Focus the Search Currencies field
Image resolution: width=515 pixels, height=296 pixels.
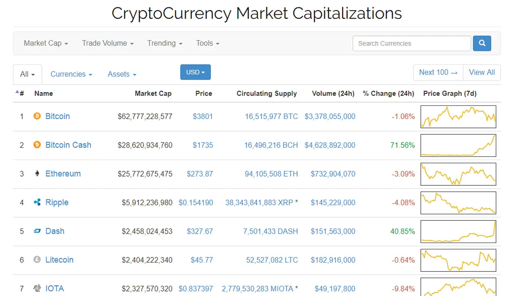[412, 43]
